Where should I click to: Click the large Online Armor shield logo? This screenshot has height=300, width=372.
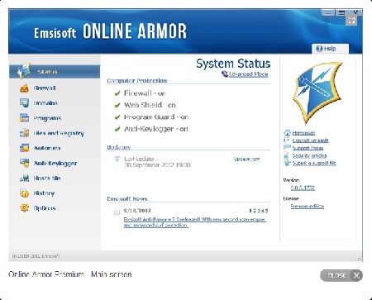317,93
